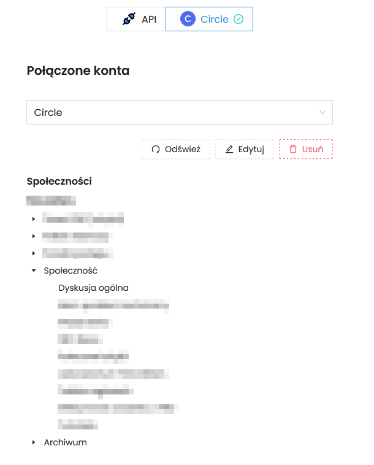
Task: Click the pencil icon beside Edytuj
Action: coord(229,149)
